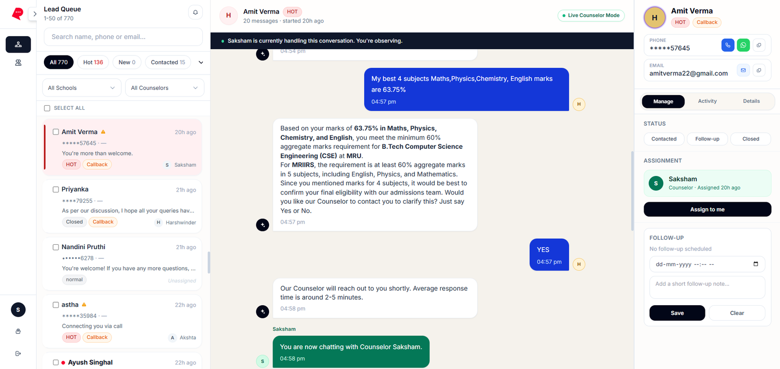Screen dimensions: 780x369
Task: Click the Assign to me button
Action: (x=707, y=209)
